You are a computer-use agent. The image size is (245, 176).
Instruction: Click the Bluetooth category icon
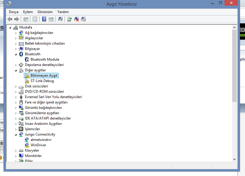coord(21,54)
